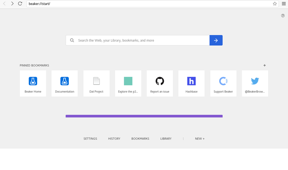
Task: Expand the NEW + menu
Action: point(199,139)
